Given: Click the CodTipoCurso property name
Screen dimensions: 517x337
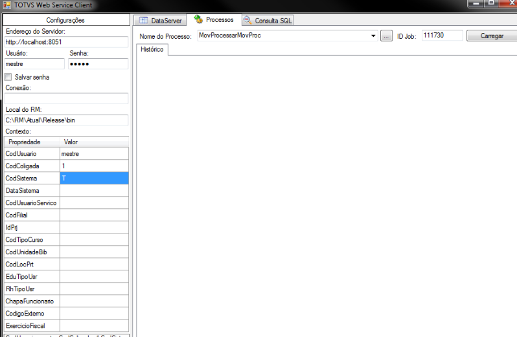Looking at the screenshot, I should (x=24, y=239).
